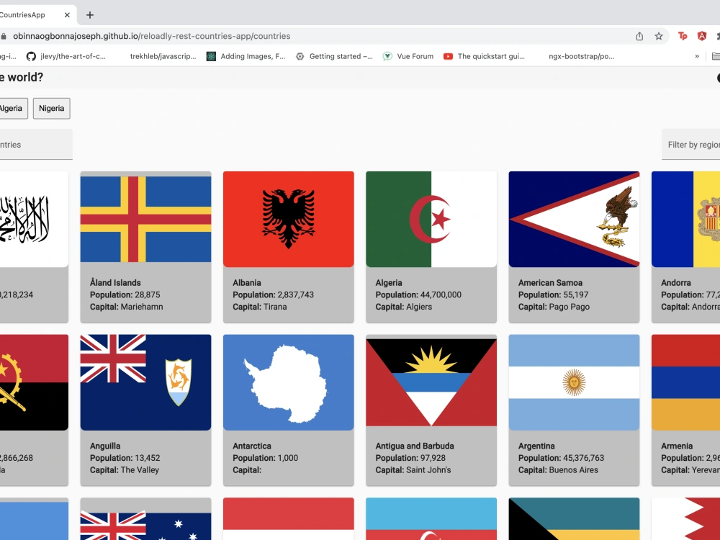Image resolution: width=720 pixels, height=540 pixels.
Task: Click Population: 1,000 under Antarctica
Action: 266,458
